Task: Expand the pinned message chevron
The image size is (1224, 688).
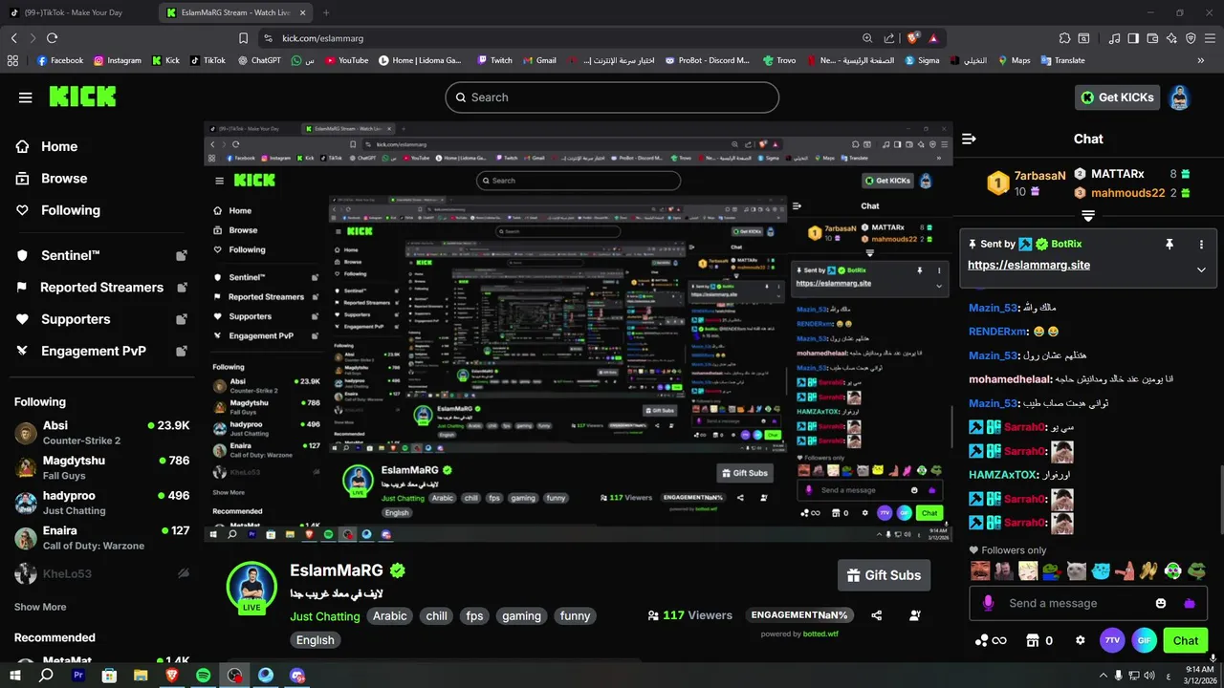Action: [x=1201, y=269]
